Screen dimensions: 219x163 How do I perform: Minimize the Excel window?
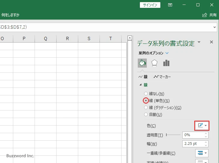(184, 5)
